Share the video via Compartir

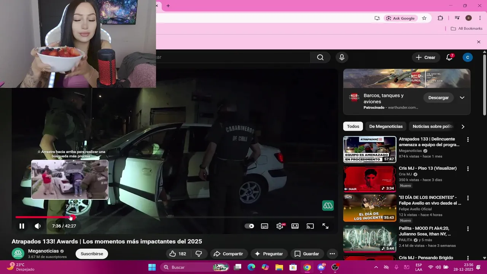click(228, 254)
